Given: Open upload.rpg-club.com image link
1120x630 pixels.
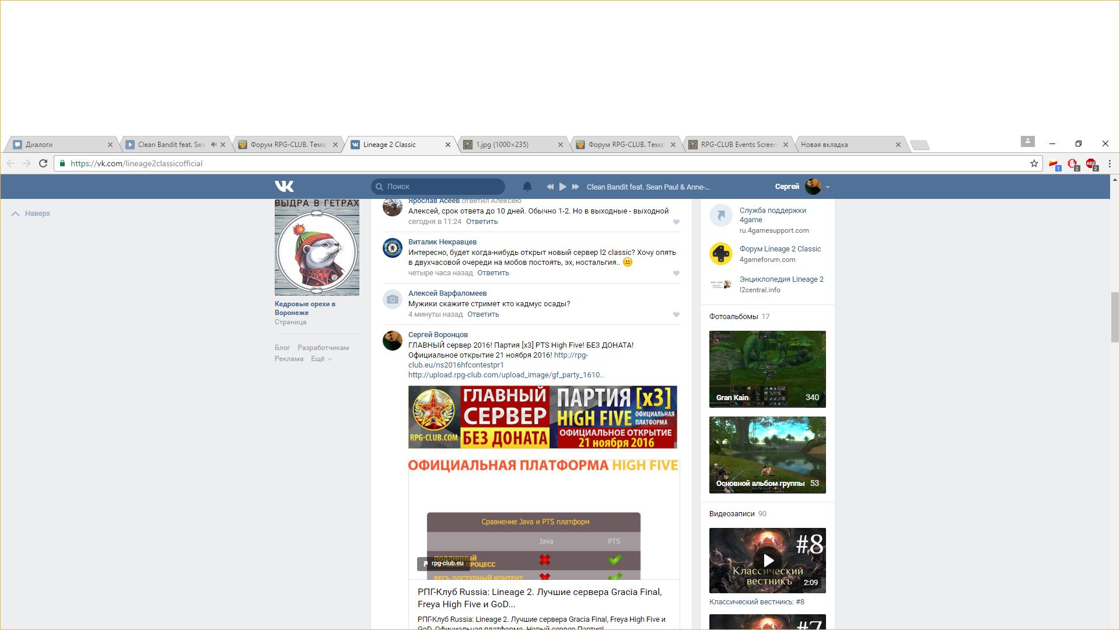Looking at the screenshot, I should [x=506, y=375].
